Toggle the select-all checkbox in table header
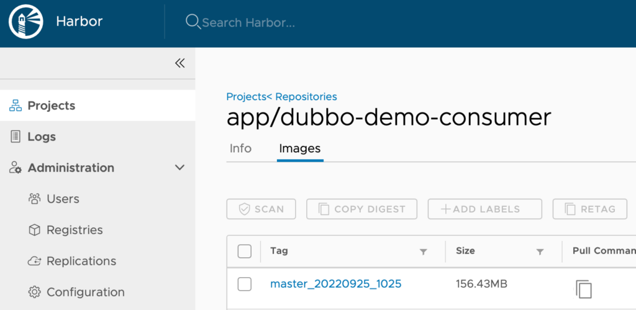636x310 pixels. pyautogui.click(x=245, y=251)
